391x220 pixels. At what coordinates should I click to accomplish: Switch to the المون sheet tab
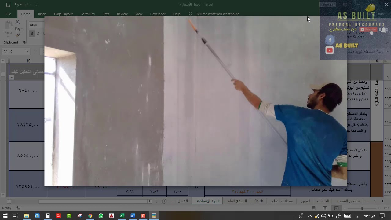pos(305,201)
